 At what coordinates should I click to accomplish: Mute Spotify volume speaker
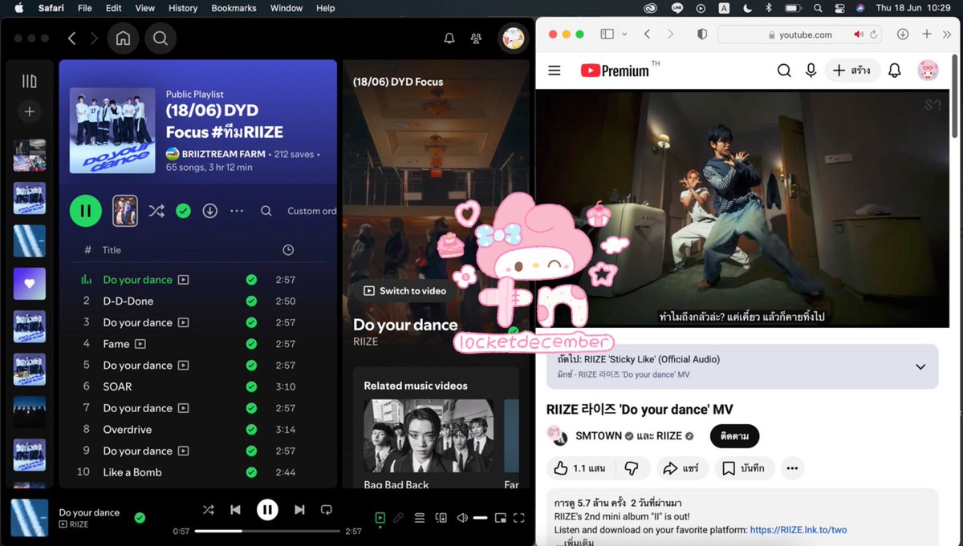[x=461, y=518]
